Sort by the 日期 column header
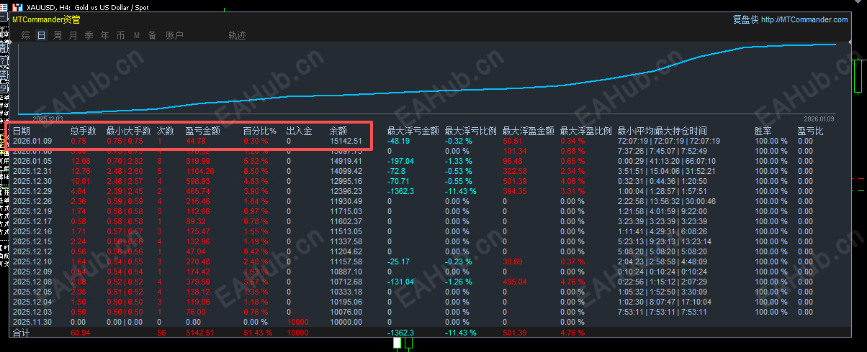The height and width of the screenshot is (352, 867). 22,131
